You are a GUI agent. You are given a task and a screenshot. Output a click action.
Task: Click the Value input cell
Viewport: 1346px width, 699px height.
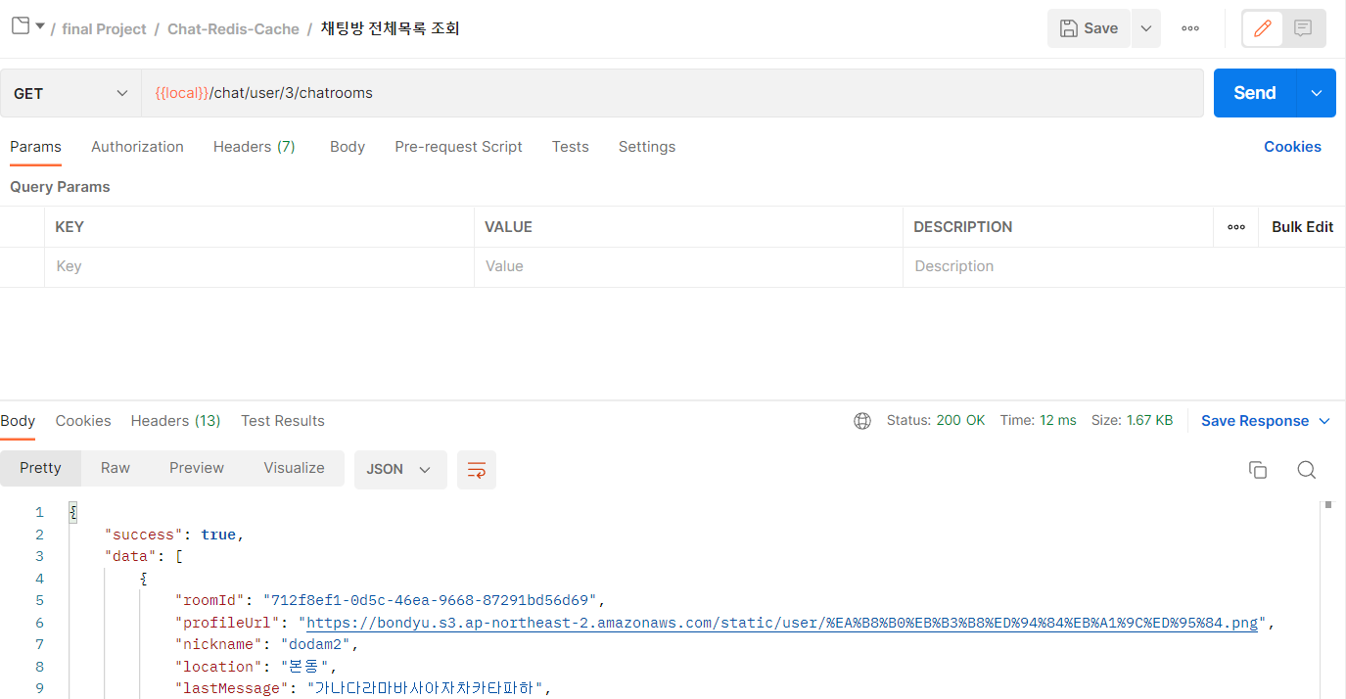tap(688, 266)
